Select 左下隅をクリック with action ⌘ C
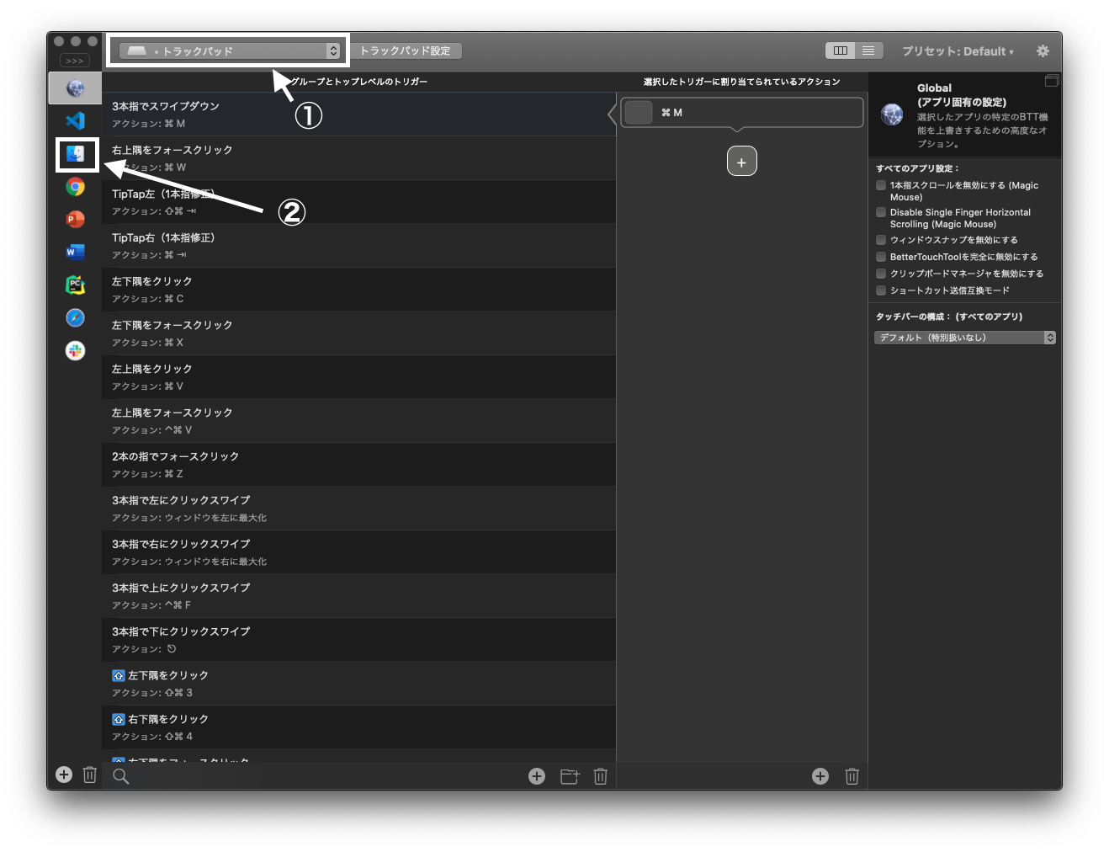The image size is (1109, 852). pos(359,290)
